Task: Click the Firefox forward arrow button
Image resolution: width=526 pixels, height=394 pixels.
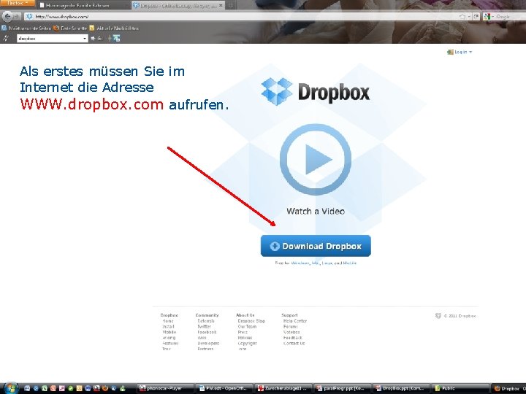Action: click(17, 16)
